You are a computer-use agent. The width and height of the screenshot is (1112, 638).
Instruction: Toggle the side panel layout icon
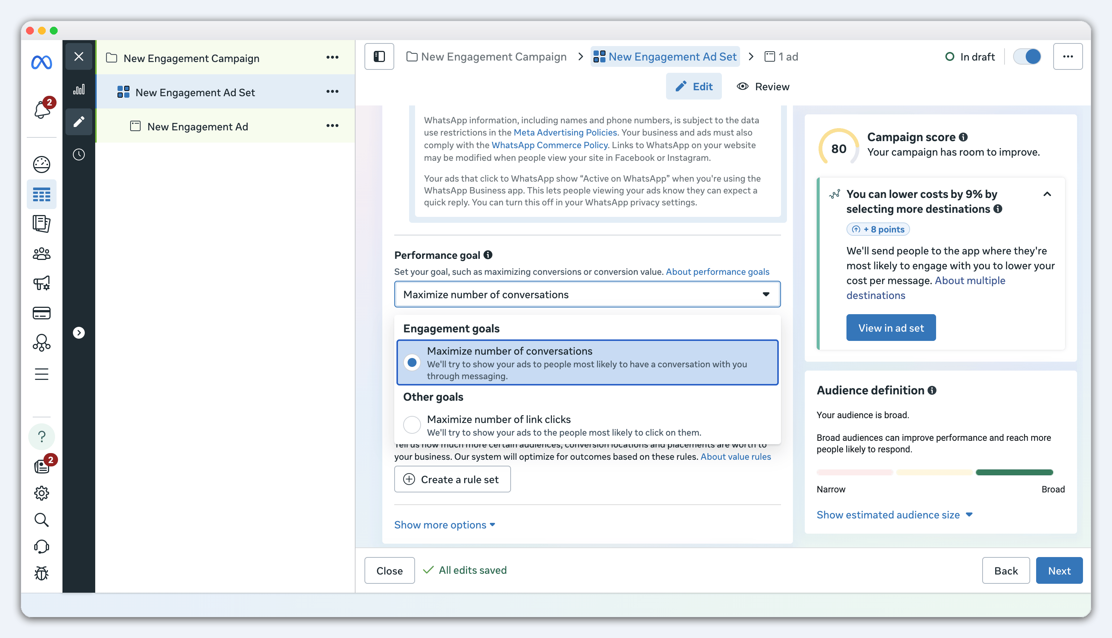379,56
